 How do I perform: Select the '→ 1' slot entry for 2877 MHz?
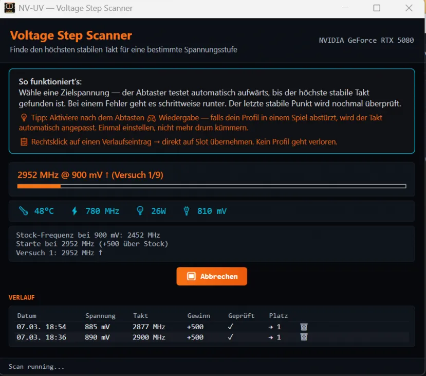(x=275, y=326)
